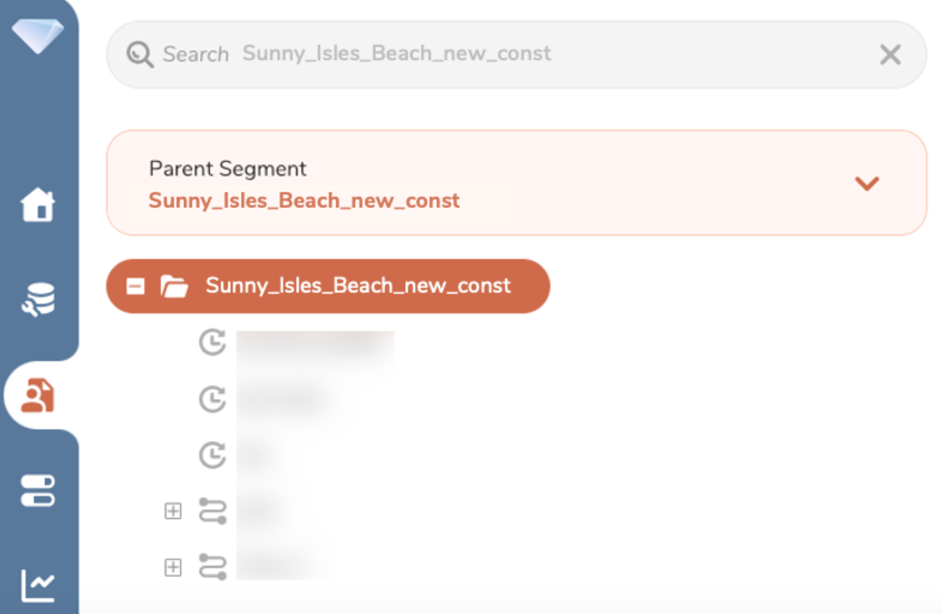Image resolution: width=942 pixels, height=614 pixels.
Task: Click the open folder icon in tree
Action: (174, 286)
